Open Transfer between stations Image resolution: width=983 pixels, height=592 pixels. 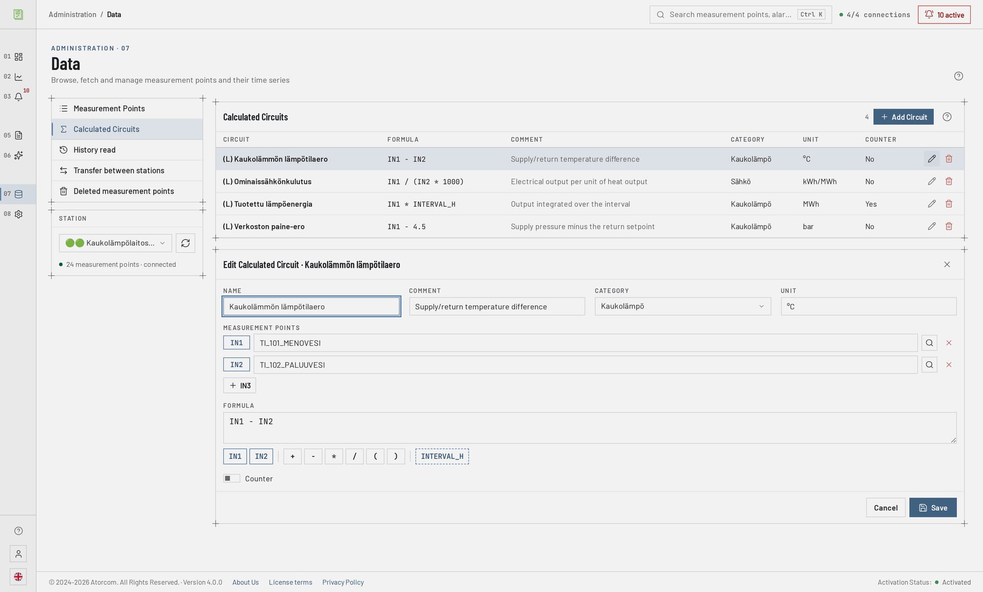[x=127, y=170]
